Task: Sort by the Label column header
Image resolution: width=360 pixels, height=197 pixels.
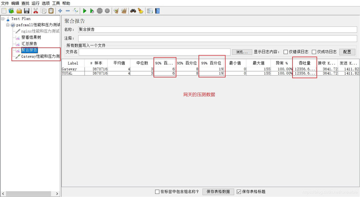Action: click(x=73, y=63)
